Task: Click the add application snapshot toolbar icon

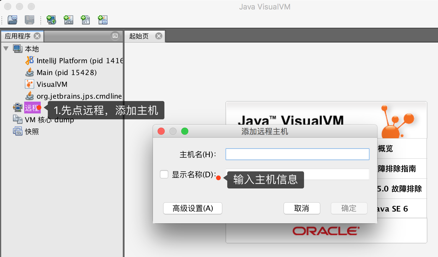Action: pyautogui.click(x=102, y=20)
